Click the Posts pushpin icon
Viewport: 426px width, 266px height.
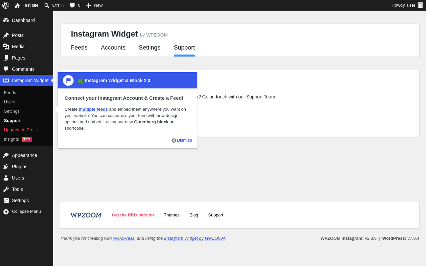click(6, 35)
